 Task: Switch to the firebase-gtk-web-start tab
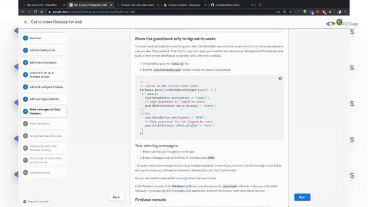pos(138,5)
